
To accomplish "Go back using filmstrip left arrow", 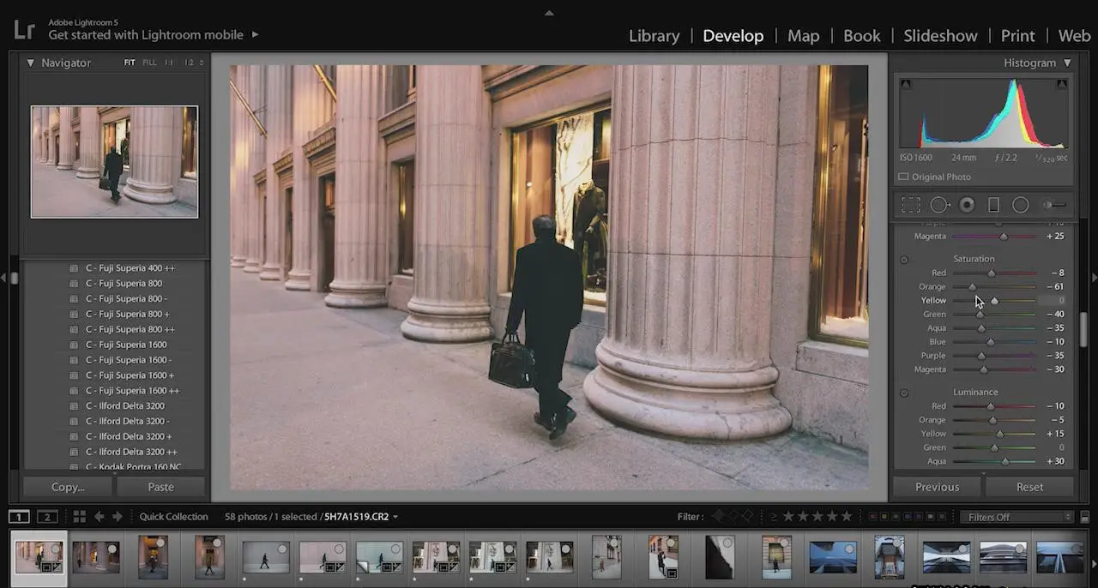I will point(99,516).
